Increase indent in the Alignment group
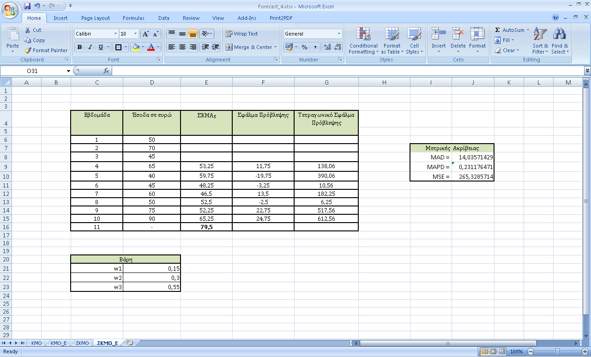The image size is (591, 357). 215,47
